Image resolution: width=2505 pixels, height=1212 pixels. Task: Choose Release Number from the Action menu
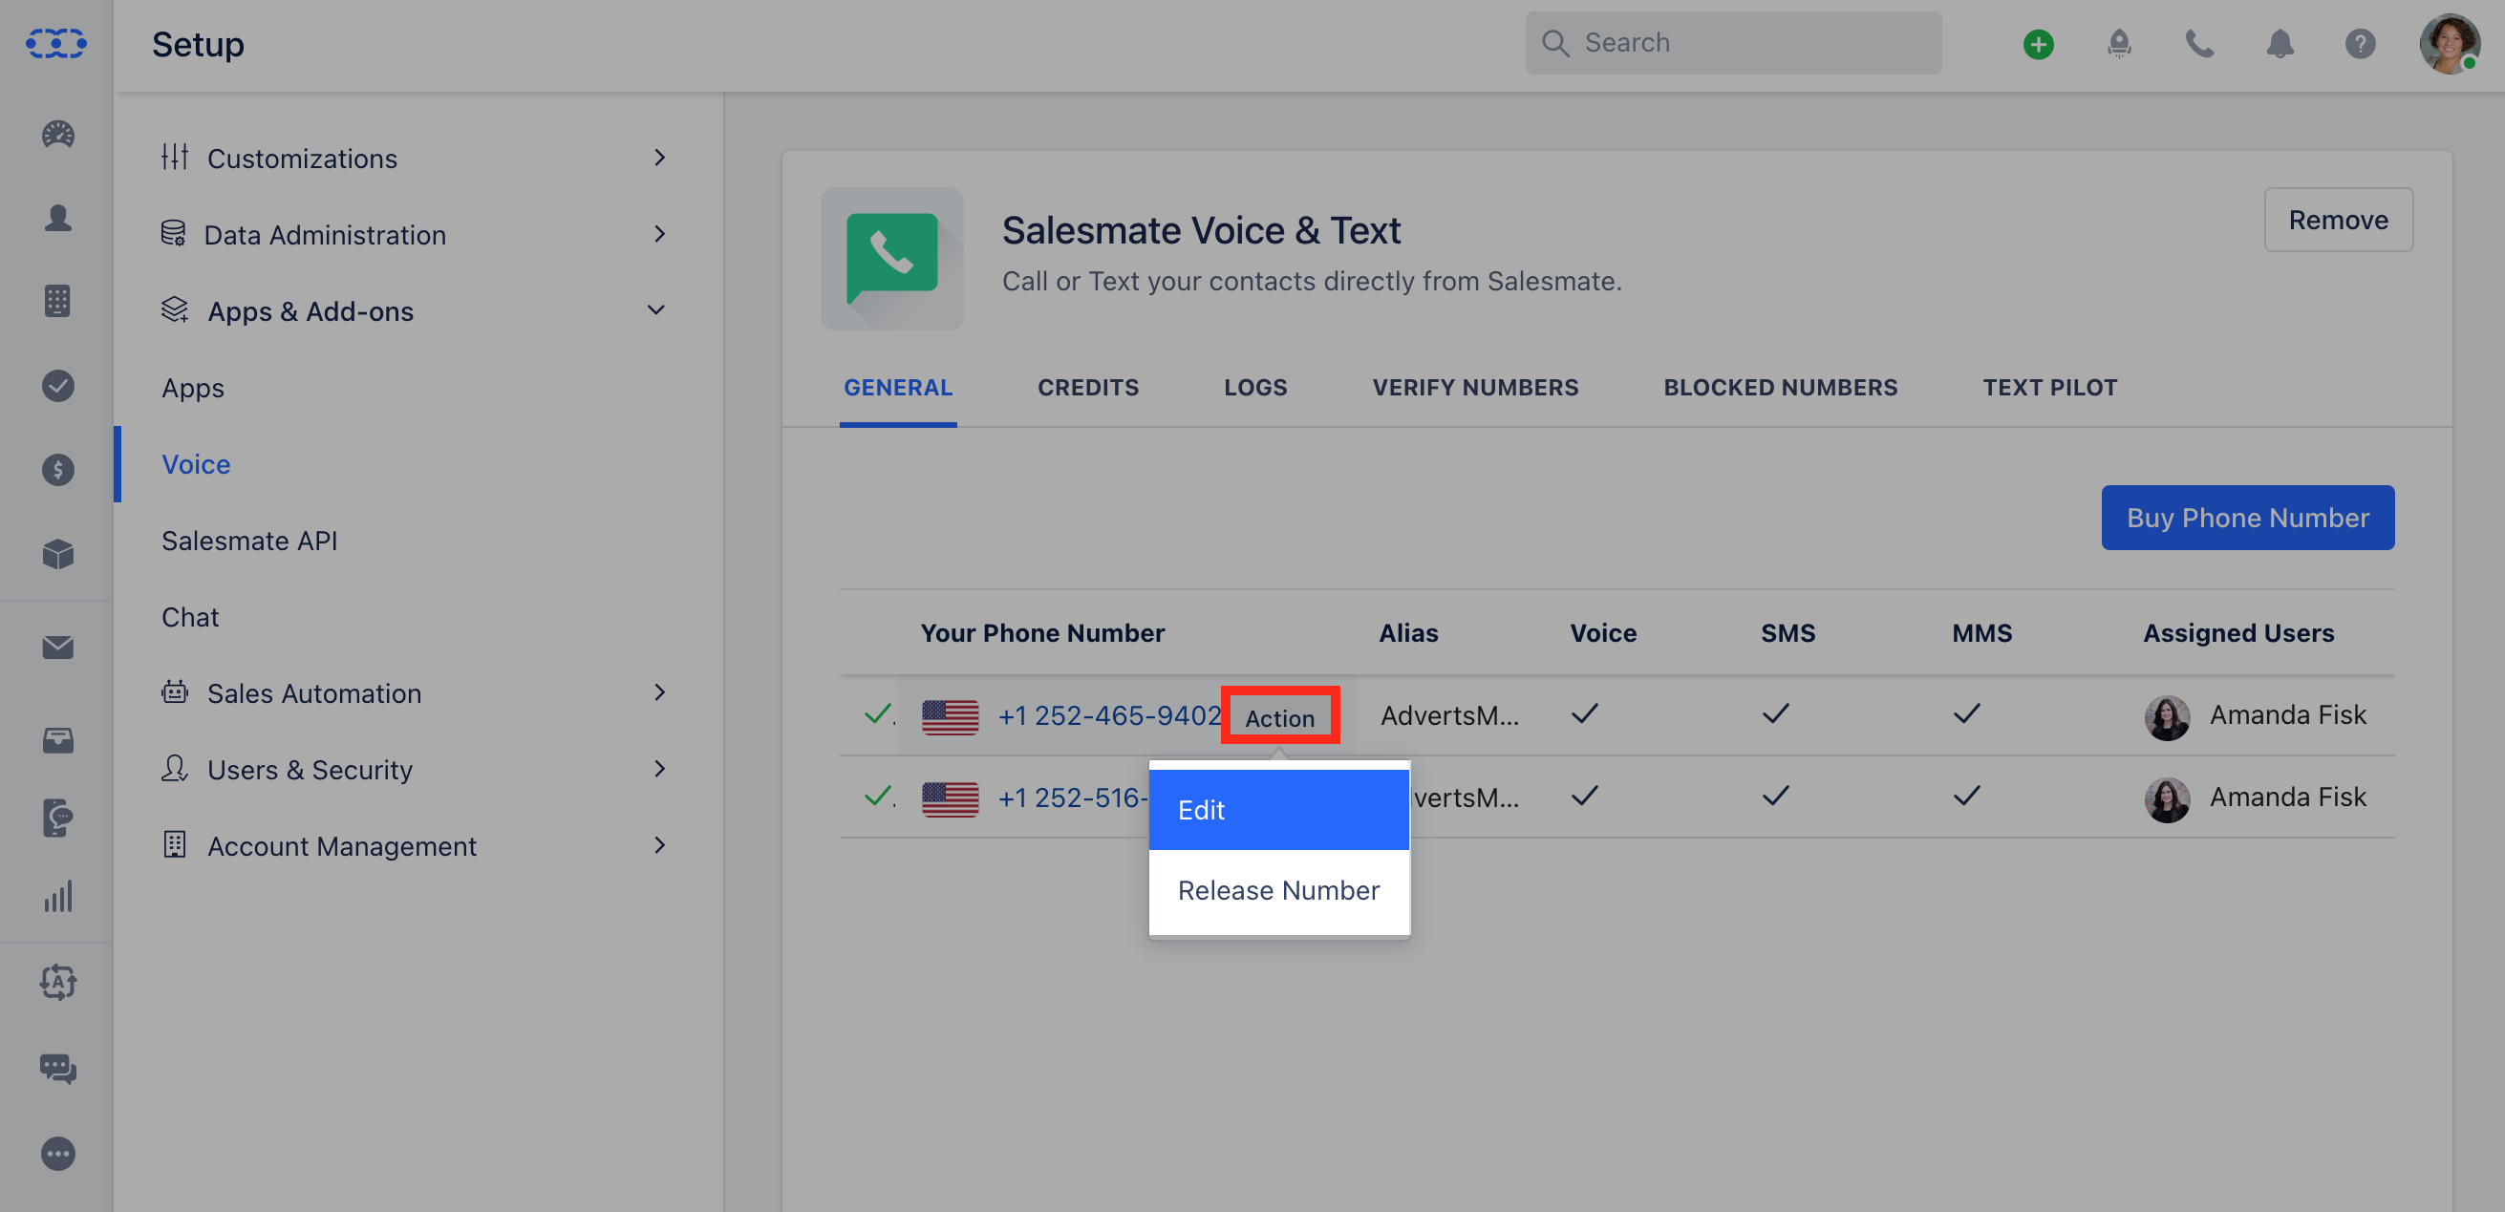tap(1278, 890)
